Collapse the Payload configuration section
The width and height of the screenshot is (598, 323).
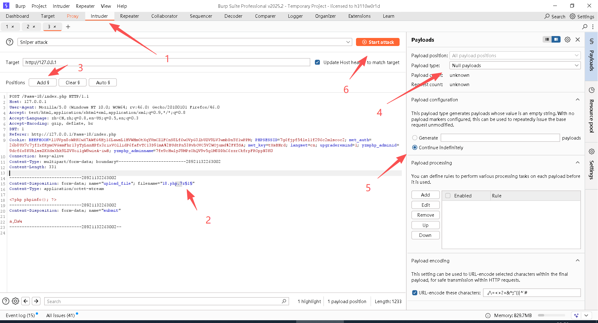click(x=578, y=99)
